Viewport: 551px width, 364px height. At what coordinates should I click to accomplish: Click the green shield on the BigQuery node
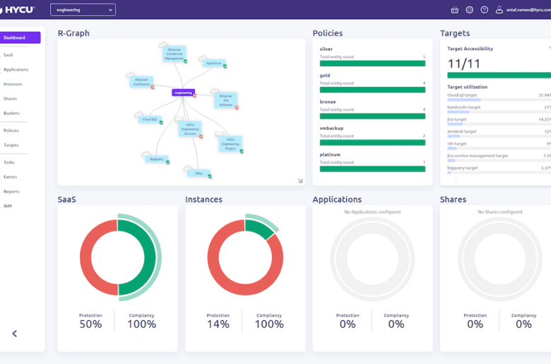(167, 162)
